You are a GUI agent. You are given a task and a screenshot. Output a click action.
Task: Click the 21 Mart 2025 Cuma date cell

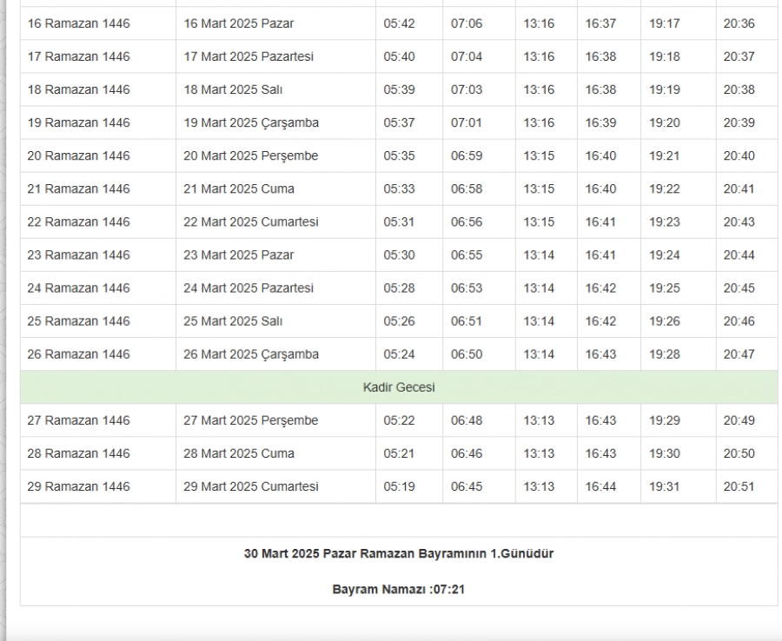(239, 188)
